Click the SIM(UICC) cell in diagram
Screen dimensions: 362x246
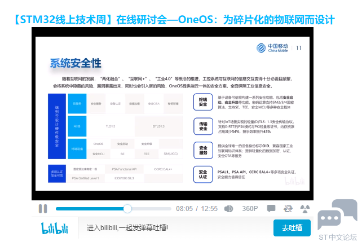pyautogui.click(x=171, y=154)
